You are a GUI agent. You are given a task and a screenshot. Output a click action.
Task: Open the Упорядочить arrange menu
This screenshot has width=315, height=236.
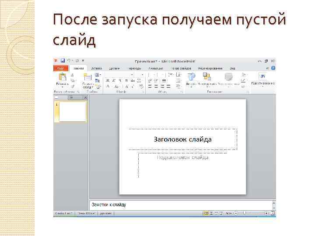207,80
